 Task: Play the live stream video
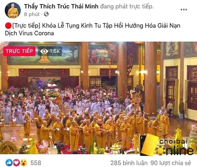coord(98,98)
